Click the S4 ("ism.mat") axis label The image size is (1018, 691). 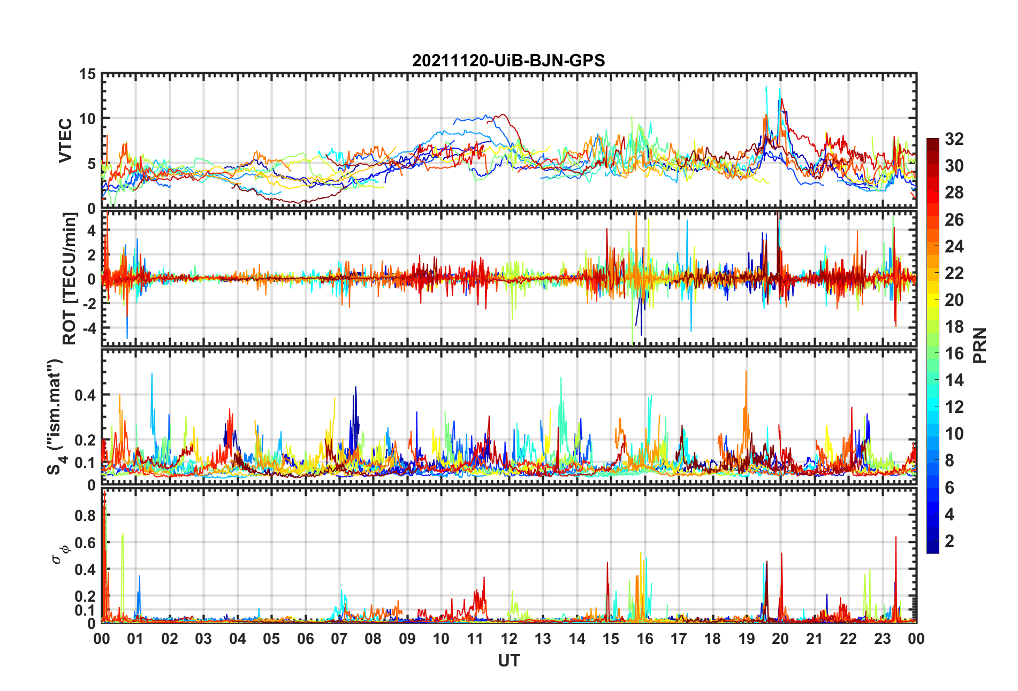tap(55, 417)
